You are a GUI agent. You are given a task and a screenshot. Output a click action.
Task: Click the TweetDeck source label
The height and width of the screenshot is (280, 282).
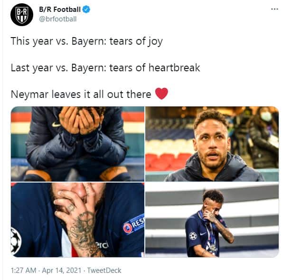(x=104, y=270)
